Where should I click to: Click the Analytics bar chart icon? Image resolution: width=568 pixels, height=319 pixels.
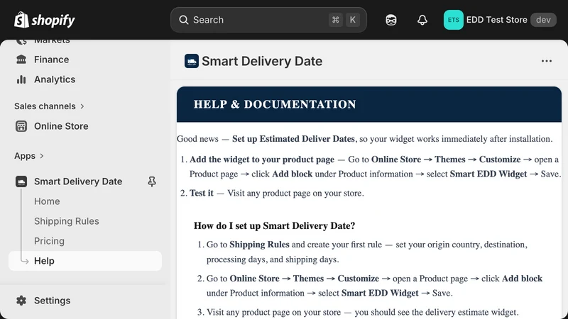21,79
